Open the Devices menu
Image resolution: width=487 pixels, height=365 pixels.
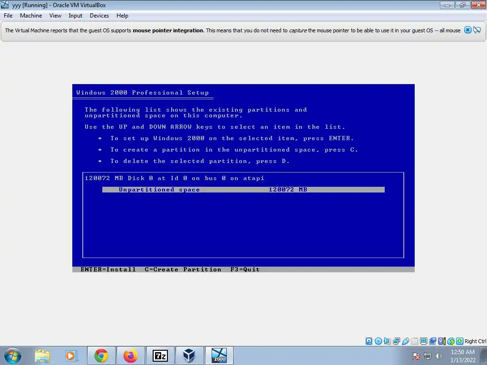99,16
